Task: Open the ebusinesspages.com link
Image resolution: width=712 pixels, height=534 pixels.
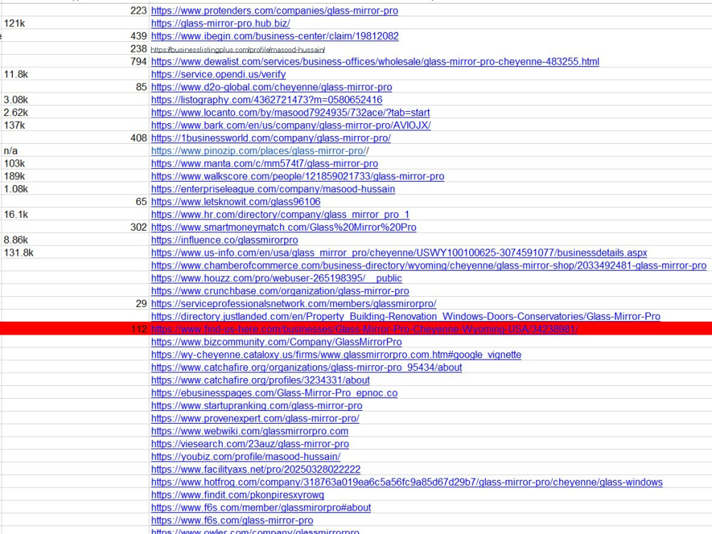Action: (274, 392)
